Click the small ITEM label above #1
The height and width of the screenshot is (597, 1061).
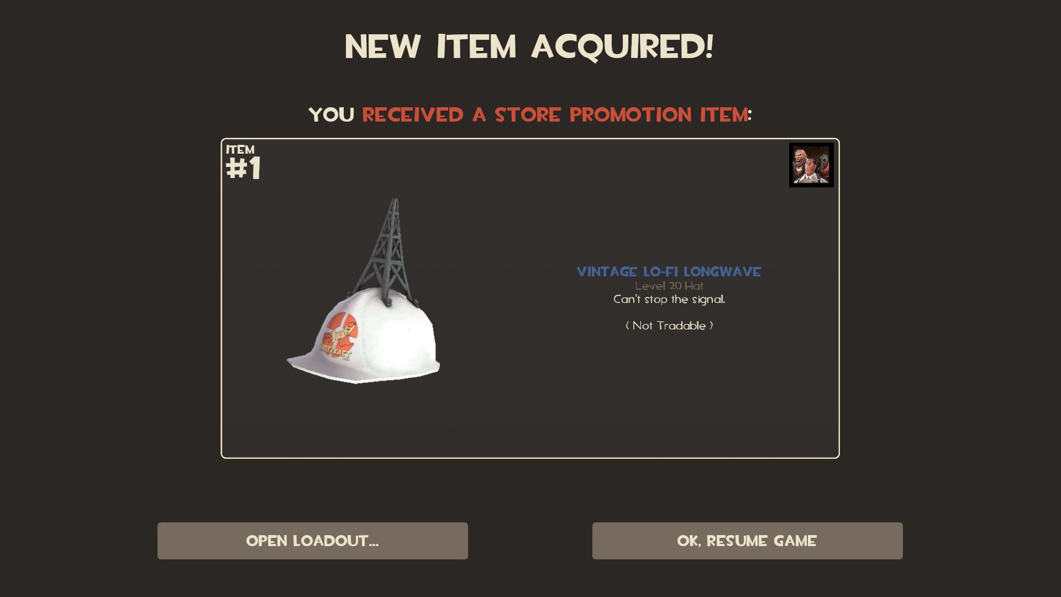[240, 149]
